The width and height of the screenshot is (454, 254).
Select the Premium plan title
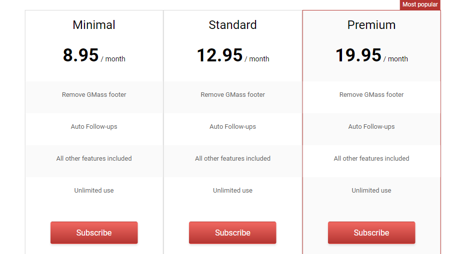click(371, 25)
